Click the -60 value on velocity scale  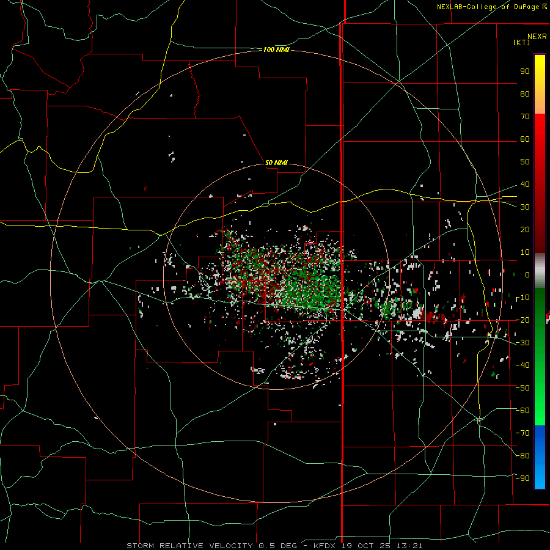[522, 411]
